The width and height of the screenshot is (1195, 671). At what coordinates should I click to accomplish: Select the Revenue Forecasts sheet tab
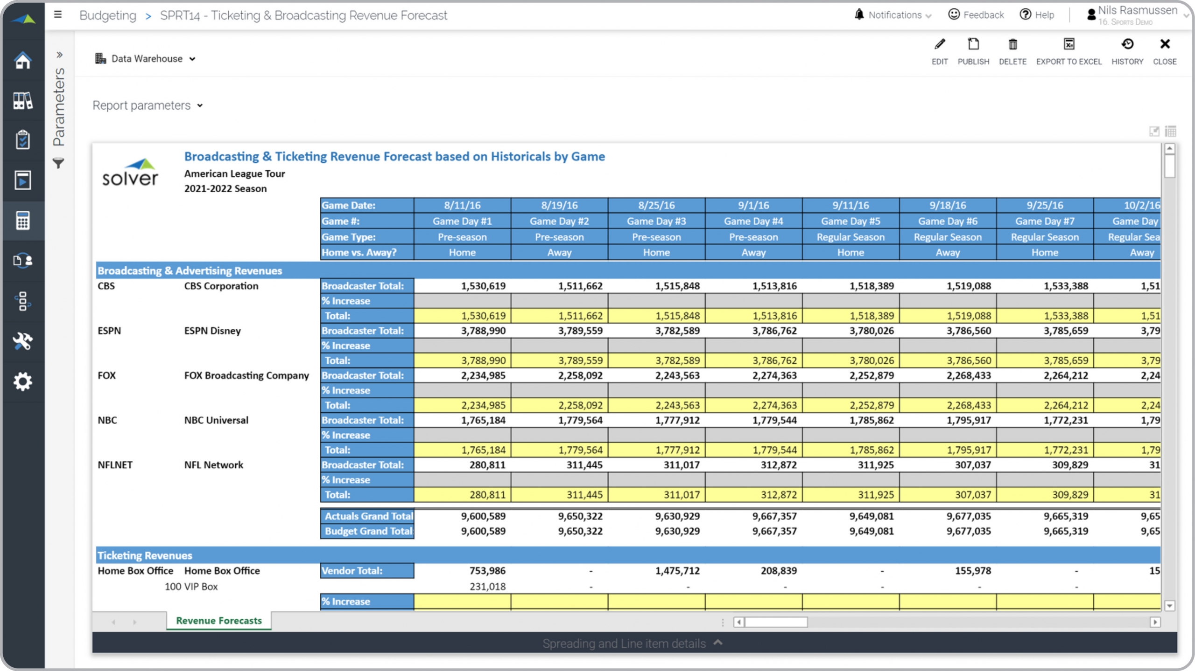[218, 621]
